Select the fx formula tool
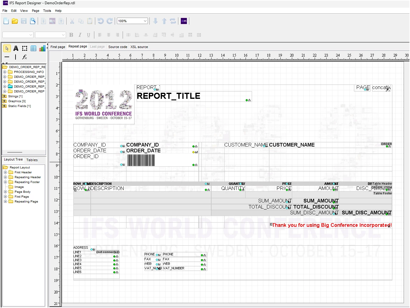410x308 pixels. pyautogui.click(x=25, y=57)
